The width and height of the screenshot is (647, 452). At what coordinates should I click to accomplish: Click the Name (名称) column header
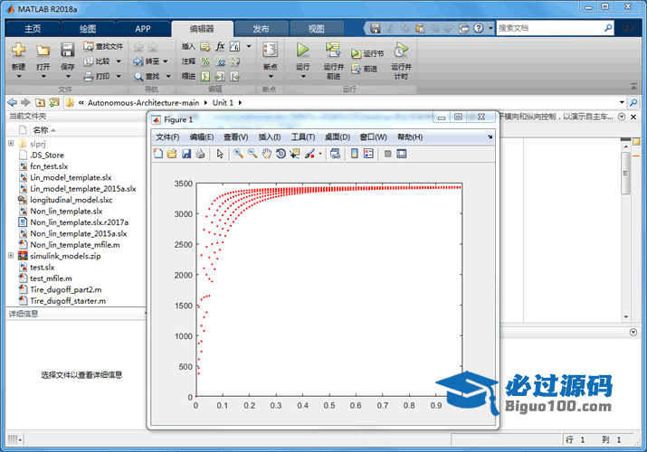click(41, 130)
